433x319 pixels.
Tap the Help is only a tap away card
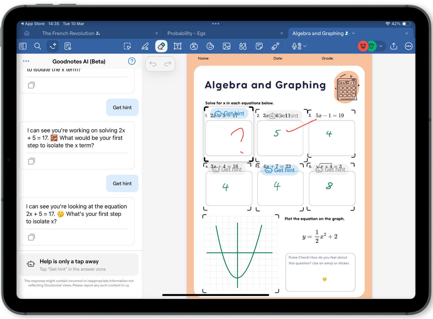pos(79,265)
